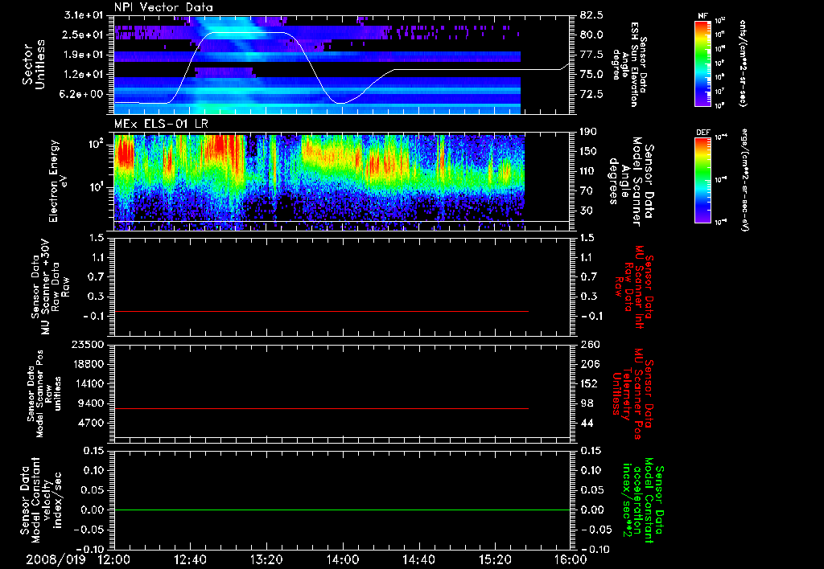Click the 1.2e+01 sector tick label
The image size is (824, 569).
click(x=84, y=75)
